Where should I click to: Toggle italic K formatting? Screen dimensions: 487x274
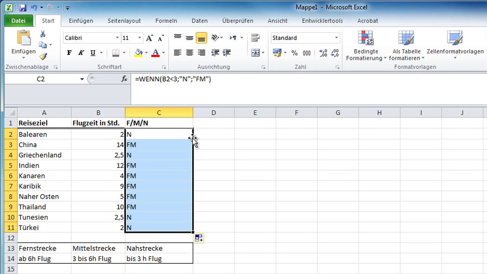[81, 53]
